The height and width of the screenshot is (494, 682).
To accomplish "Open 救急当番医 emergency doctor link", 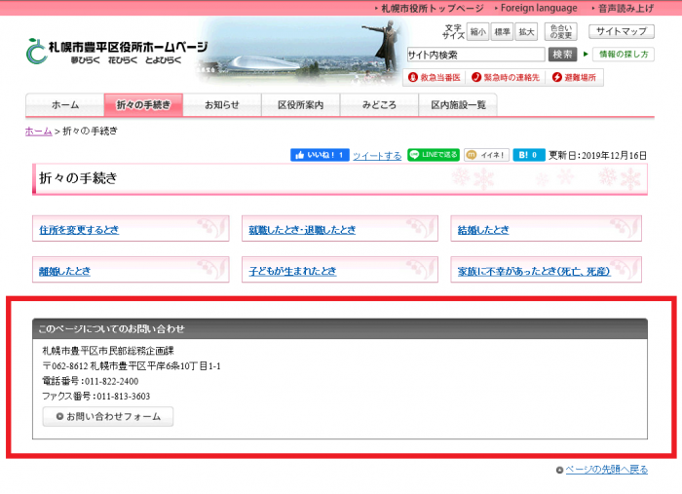I will (434, 77).
